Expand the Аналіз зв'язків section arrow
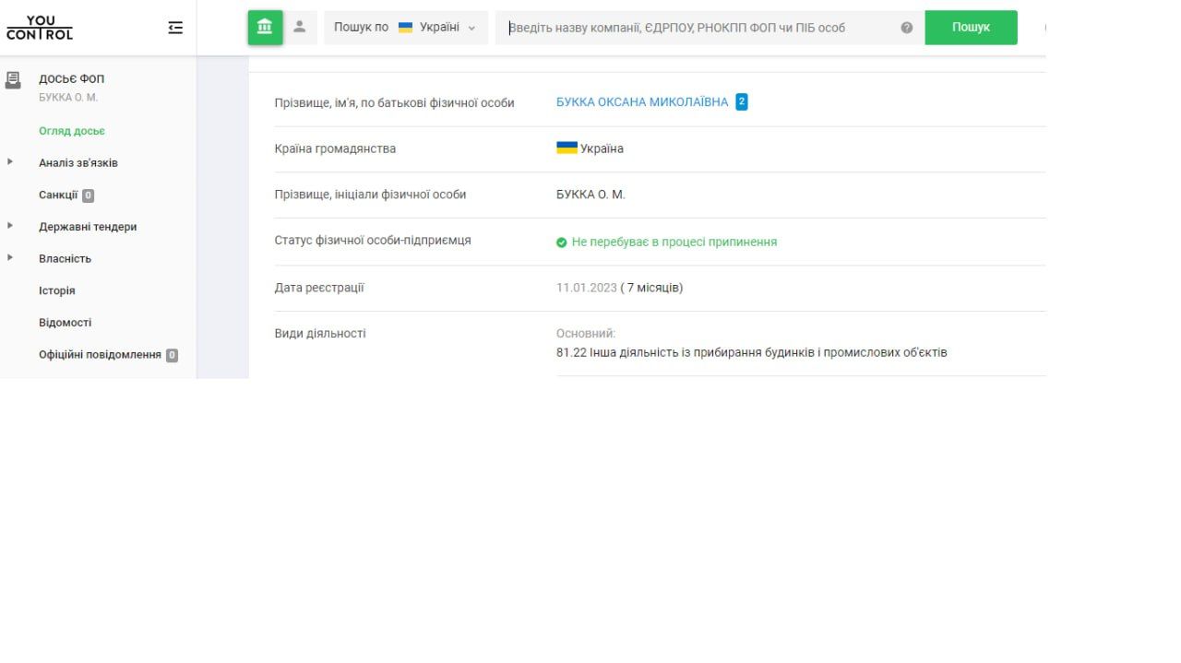This screenshot has width=1181, height=663. [10, 162]
